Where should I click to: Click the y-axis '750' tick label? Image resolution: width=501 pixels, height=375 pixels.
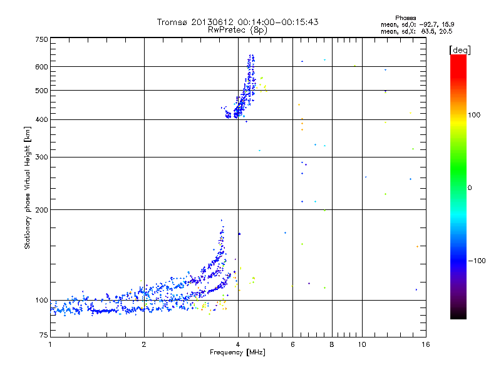41,39
